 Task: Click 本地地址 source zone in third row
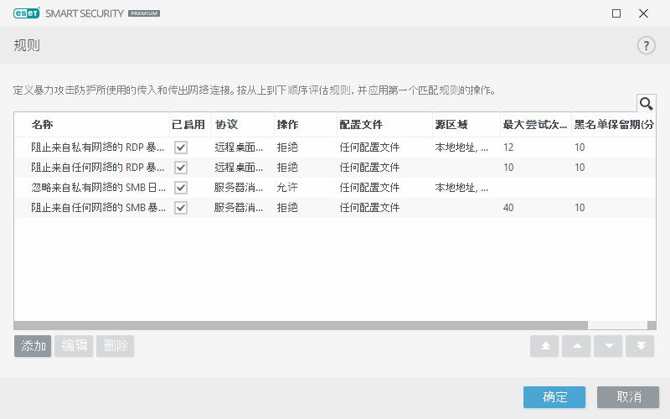tap(461, 188)
